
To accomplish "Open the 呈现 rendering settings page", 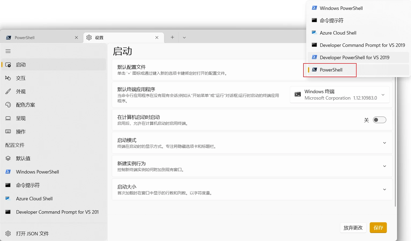I will (x=54, y=118).
